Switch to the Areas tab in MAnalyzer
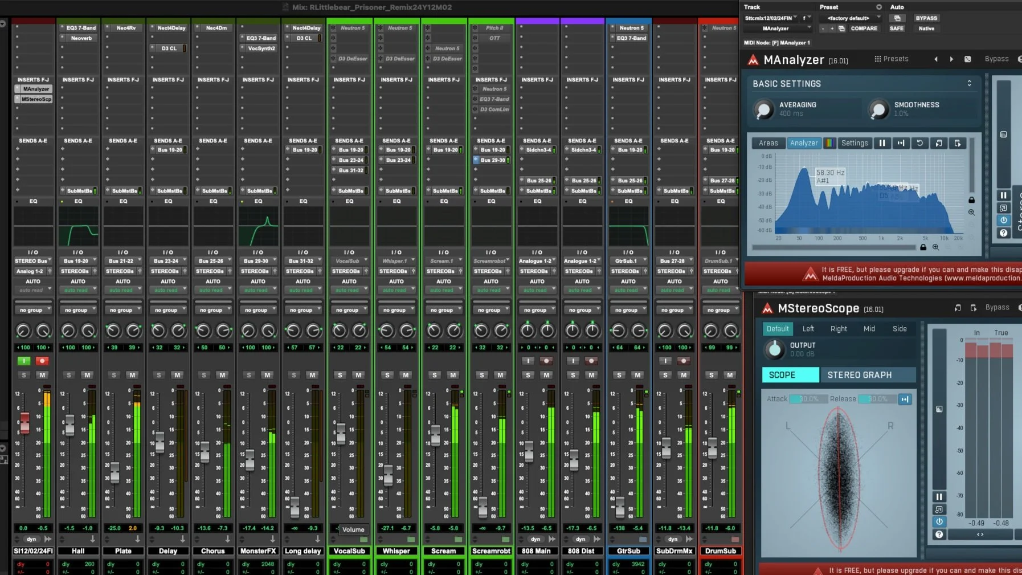 tap(768, 143)
